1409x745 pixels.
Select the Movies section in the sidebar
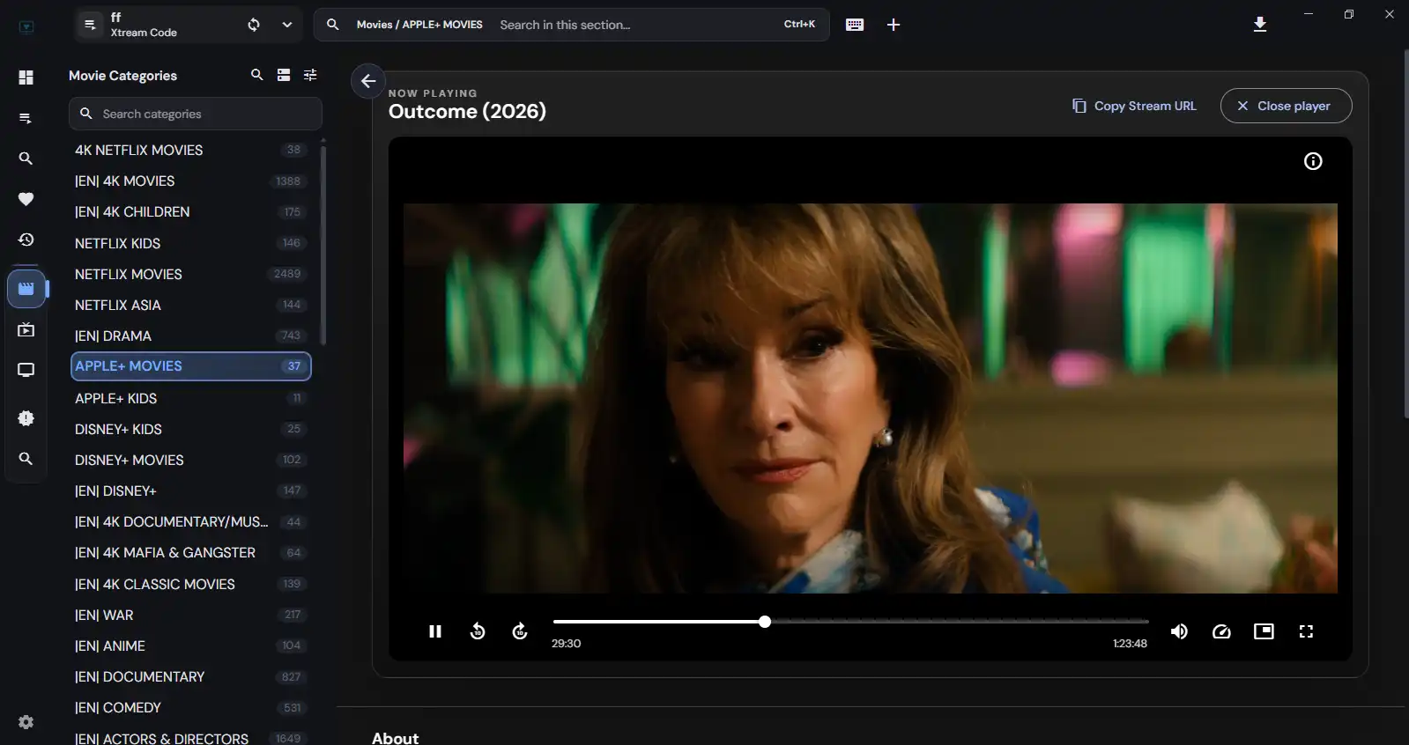click(x=26, y=289)
